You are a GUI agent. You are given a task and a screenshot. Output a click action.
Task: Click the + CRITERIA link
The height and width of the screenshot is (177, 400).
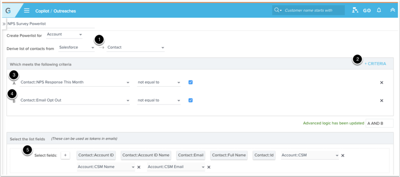point(375,64)
